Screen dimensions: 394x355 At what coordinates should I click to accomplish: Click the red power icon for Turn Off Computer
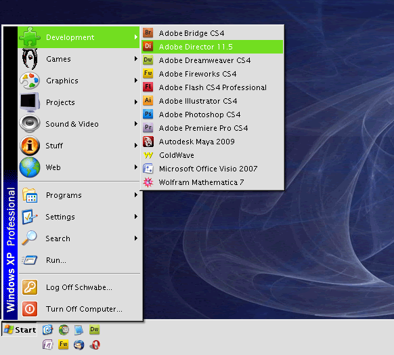pos(30,308)
